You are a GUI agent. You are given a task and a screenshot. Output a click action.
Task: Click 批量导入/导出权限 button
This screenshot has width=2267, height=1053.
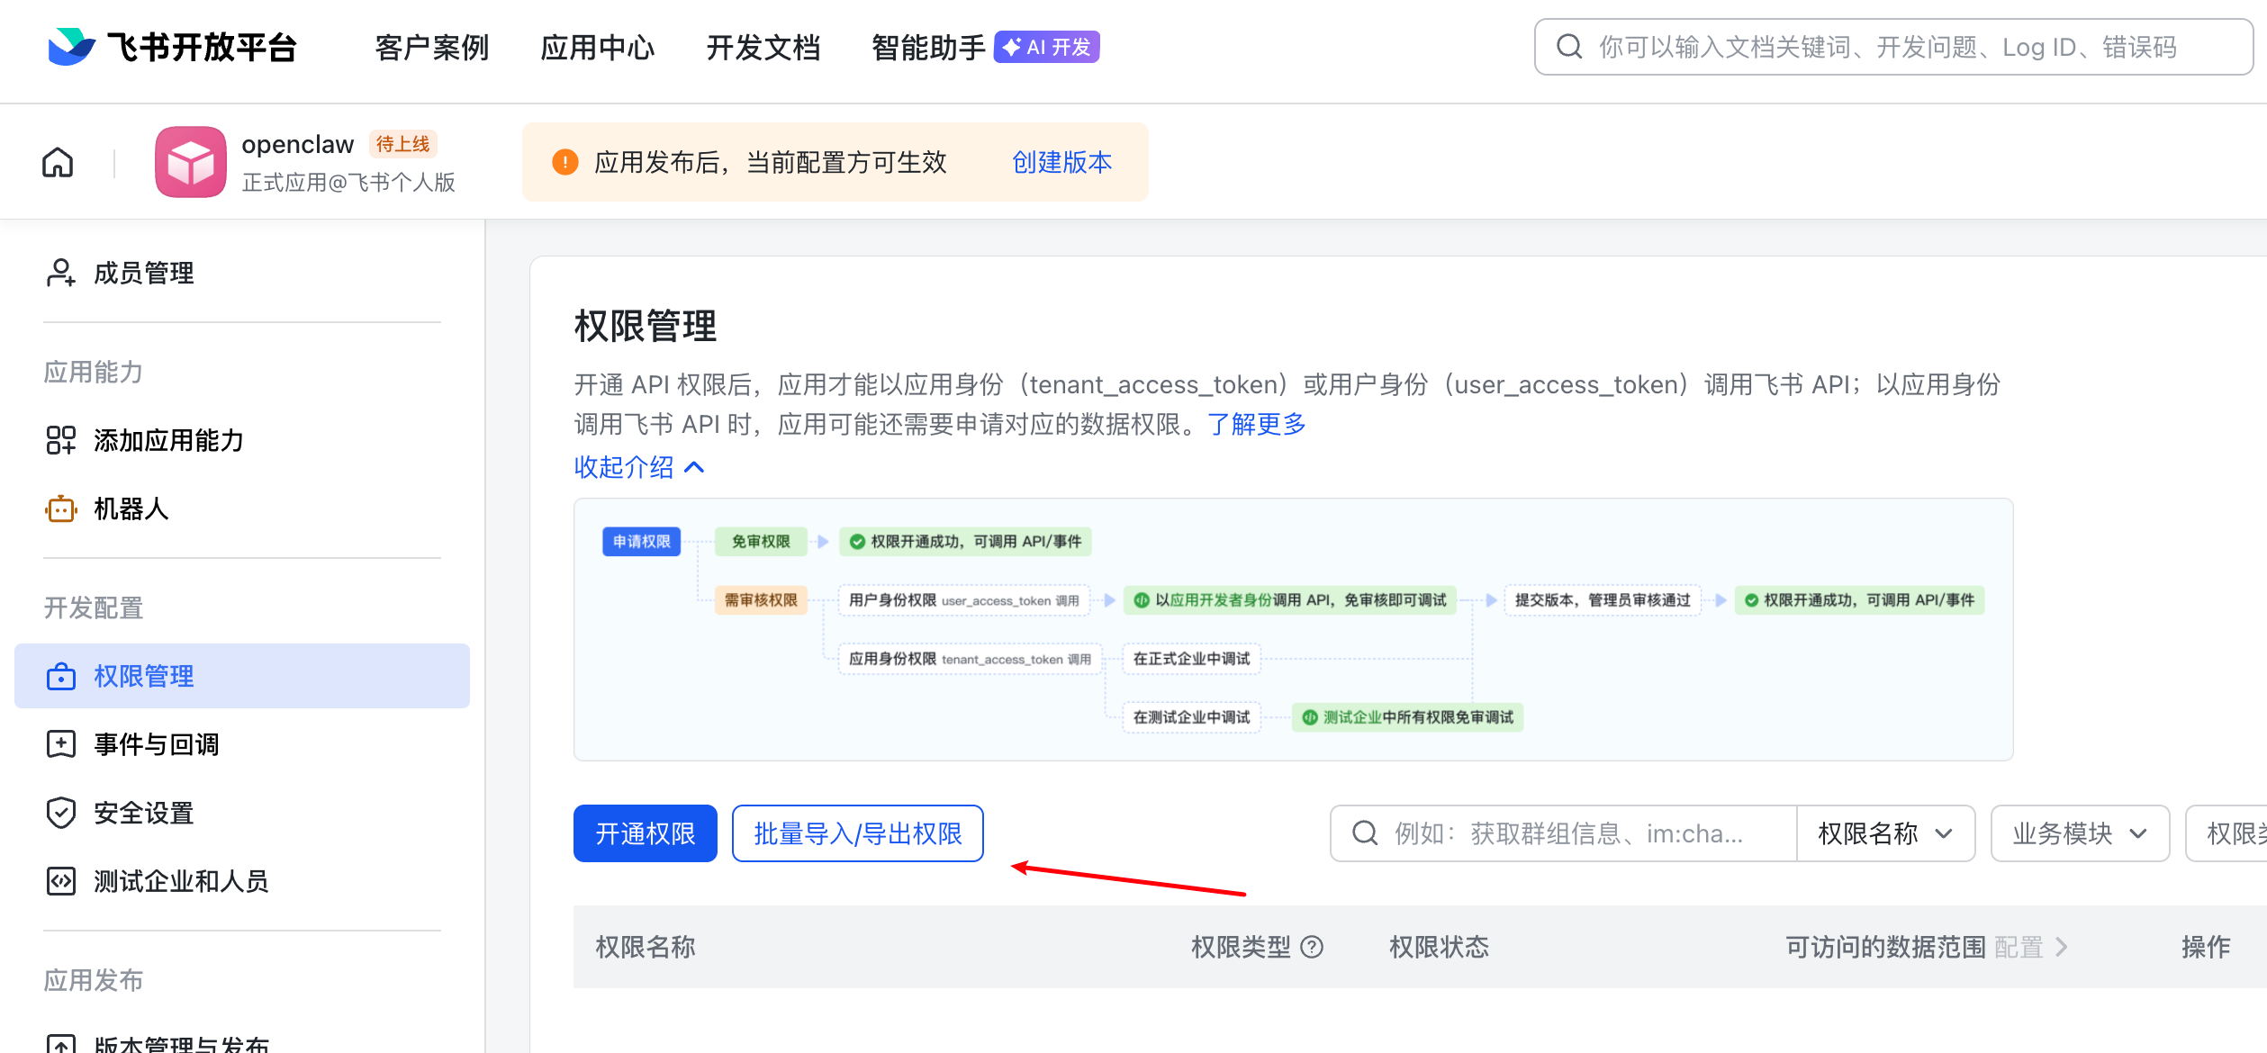tap(858, 833)
